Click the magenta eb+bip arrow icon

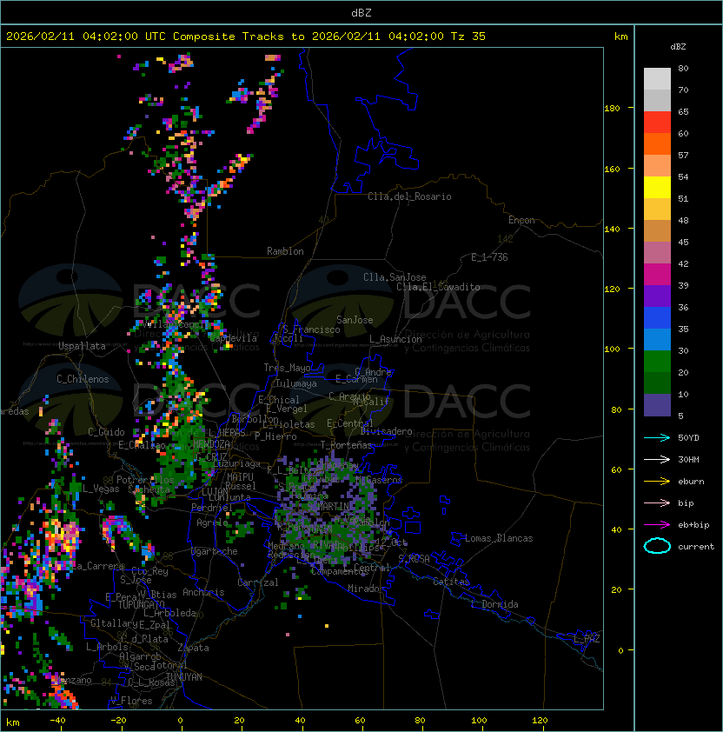click(657, 525)
